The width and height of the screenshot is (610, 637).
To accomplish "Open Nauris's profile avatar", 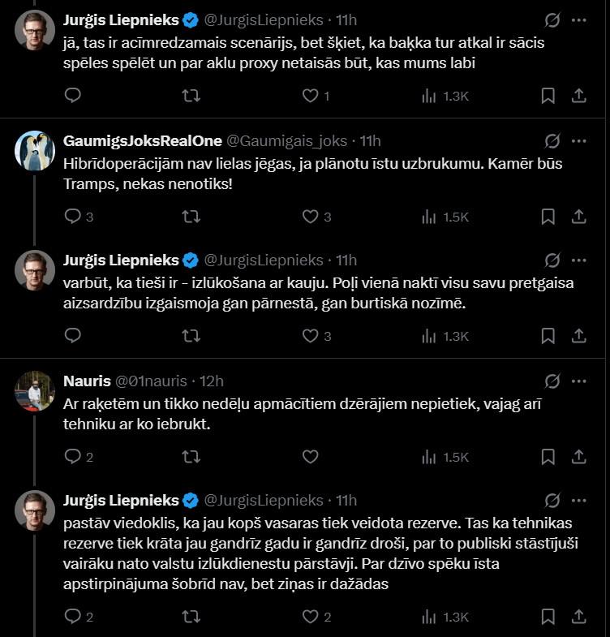I will coord(35,391).
